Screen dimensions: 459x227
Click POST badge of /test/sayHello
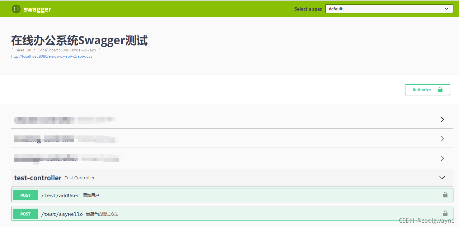coord(26,214)
